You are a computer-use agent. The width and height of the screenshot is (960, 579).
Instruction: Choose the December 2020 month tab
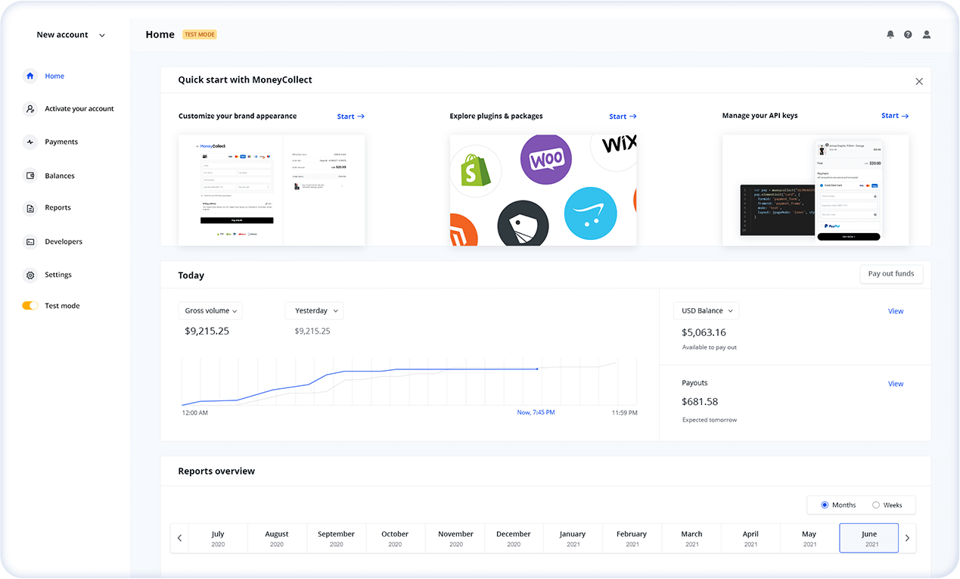click(514, 538)
